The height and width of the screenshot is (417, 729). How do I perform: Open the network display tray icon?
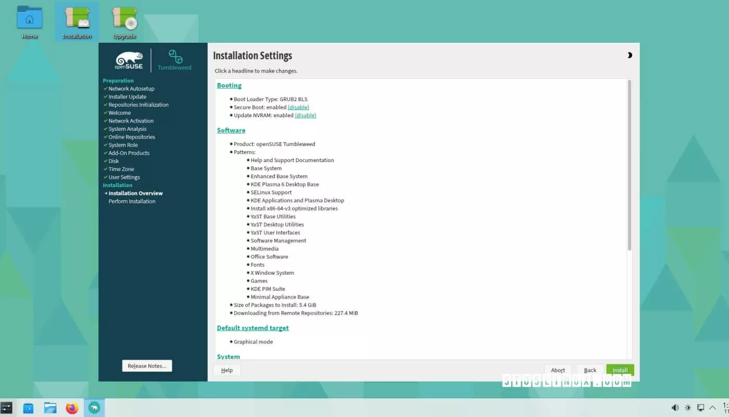click(701, 408)
